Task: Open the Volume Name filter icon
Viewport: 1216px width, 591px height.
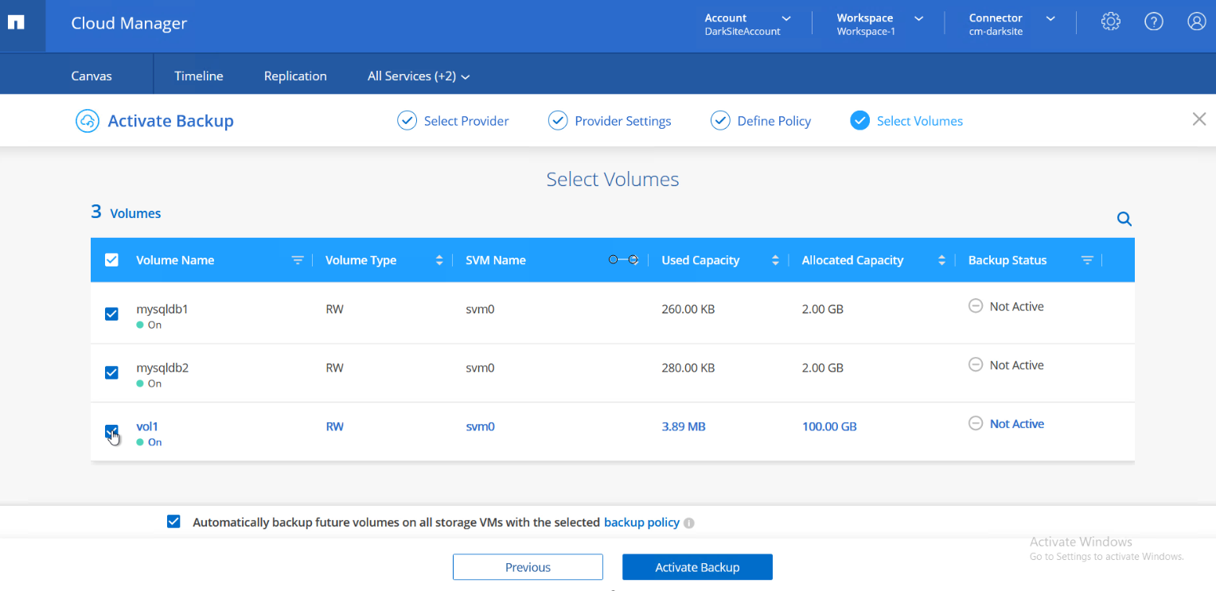Action: tap(298, 260)
